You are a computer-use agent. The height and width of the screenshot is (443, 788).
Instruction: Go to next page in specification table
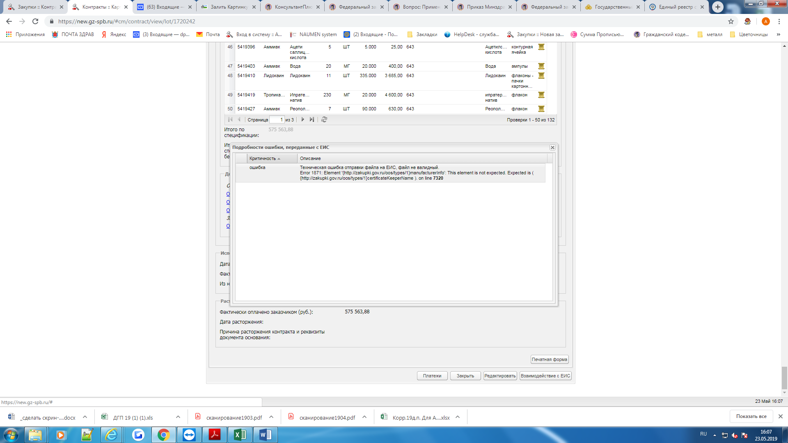pyautogui.click(x=303, y=119)
